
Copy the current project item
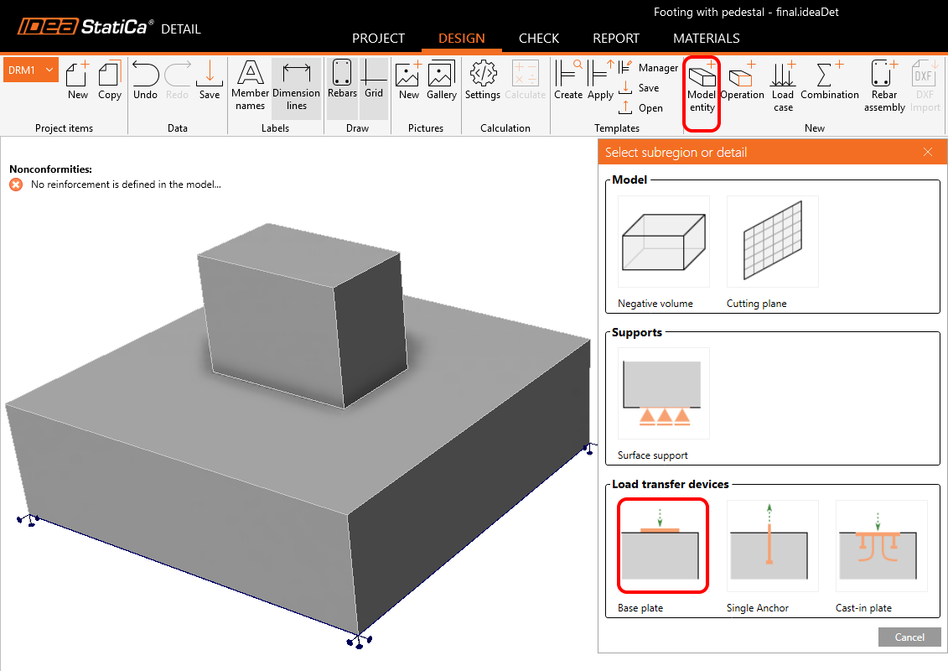(x=110, y=82)
